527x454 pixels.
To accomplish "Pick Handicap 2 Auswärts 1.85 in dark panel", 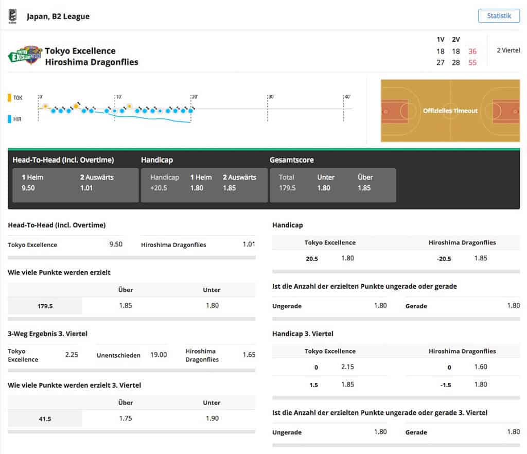I will [239, 182].
